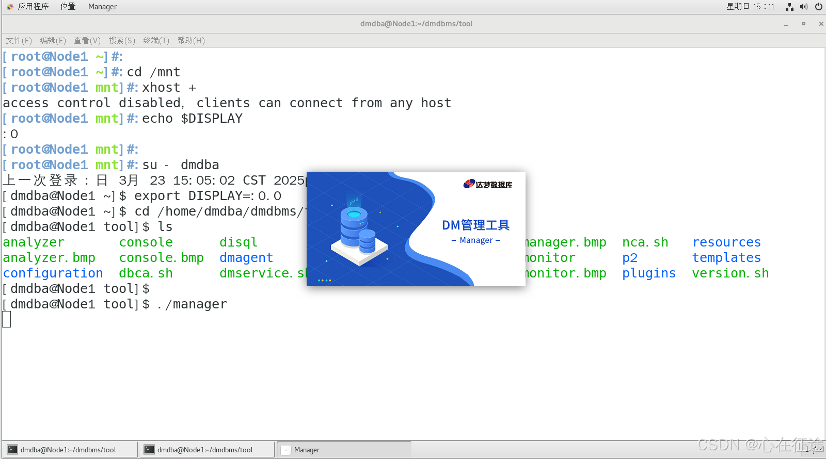Image resolution: width=826 pixels, height=459 pixels.
Task: Click the Manager taskbar window icon
Action: point(285,450)
